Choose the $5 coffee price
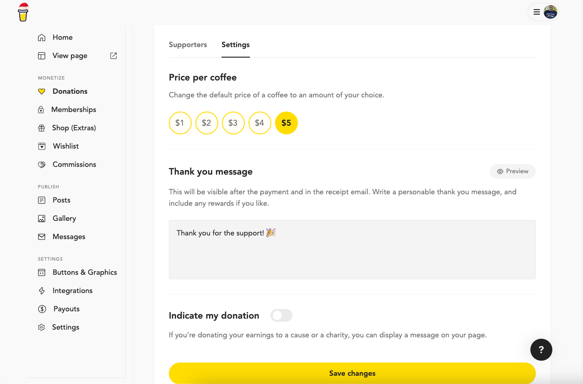Screen dimensions: 583x384 [286, 123]
